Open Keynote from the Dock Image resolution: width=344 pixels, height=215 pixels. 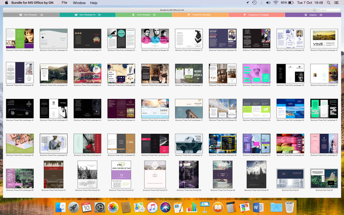pos(205,207)
